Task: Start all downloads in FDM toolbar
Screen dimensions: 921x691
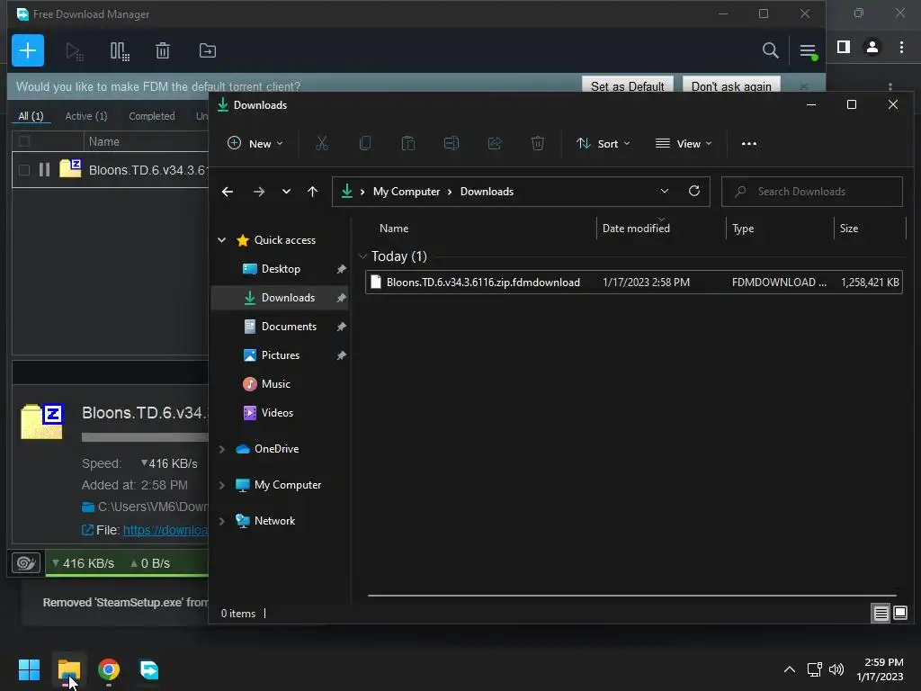Action: (74, 51)
